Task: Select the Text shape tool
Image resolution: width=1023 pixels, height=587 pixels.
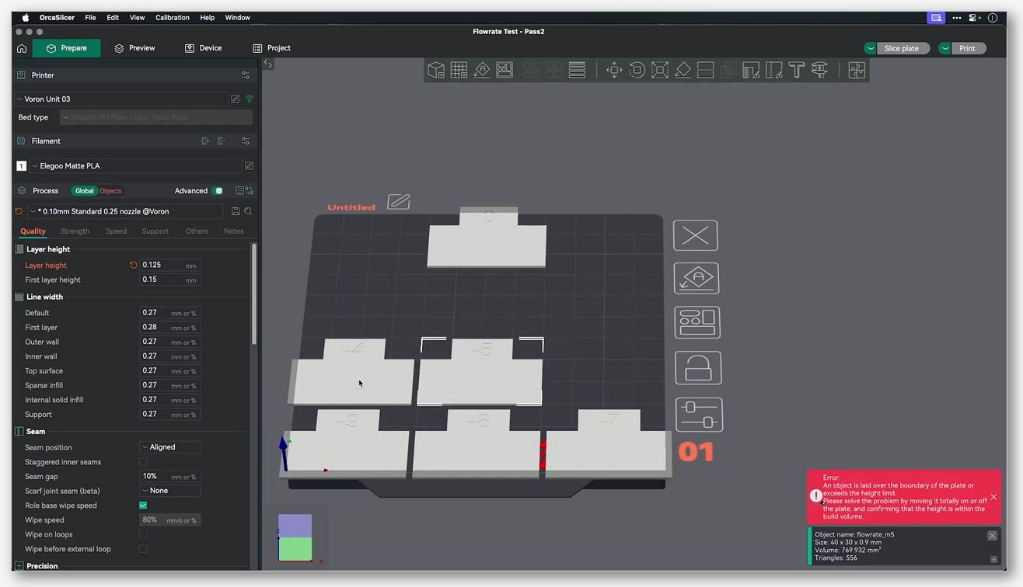Action: point(796,71)
